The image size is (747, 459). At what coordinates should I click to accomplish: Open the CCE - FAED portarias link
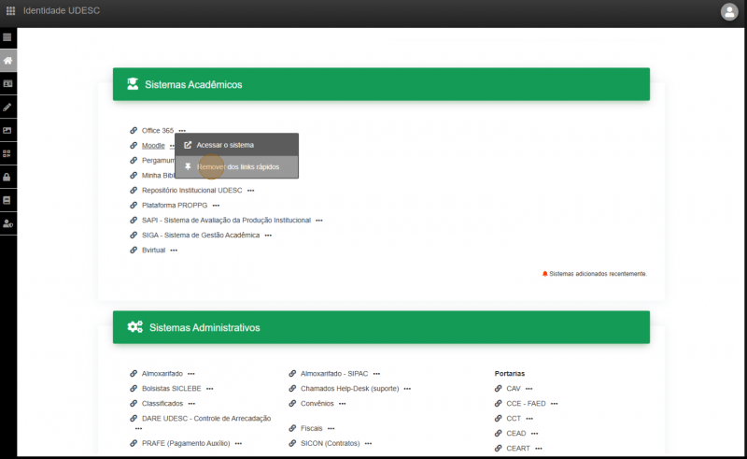pos(519,403)
